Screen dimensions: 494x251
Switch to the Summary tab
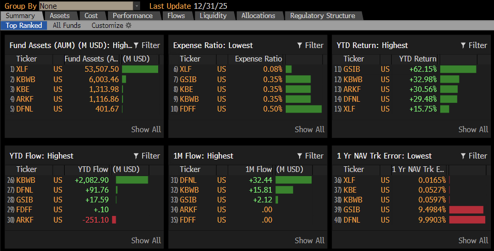21,15
